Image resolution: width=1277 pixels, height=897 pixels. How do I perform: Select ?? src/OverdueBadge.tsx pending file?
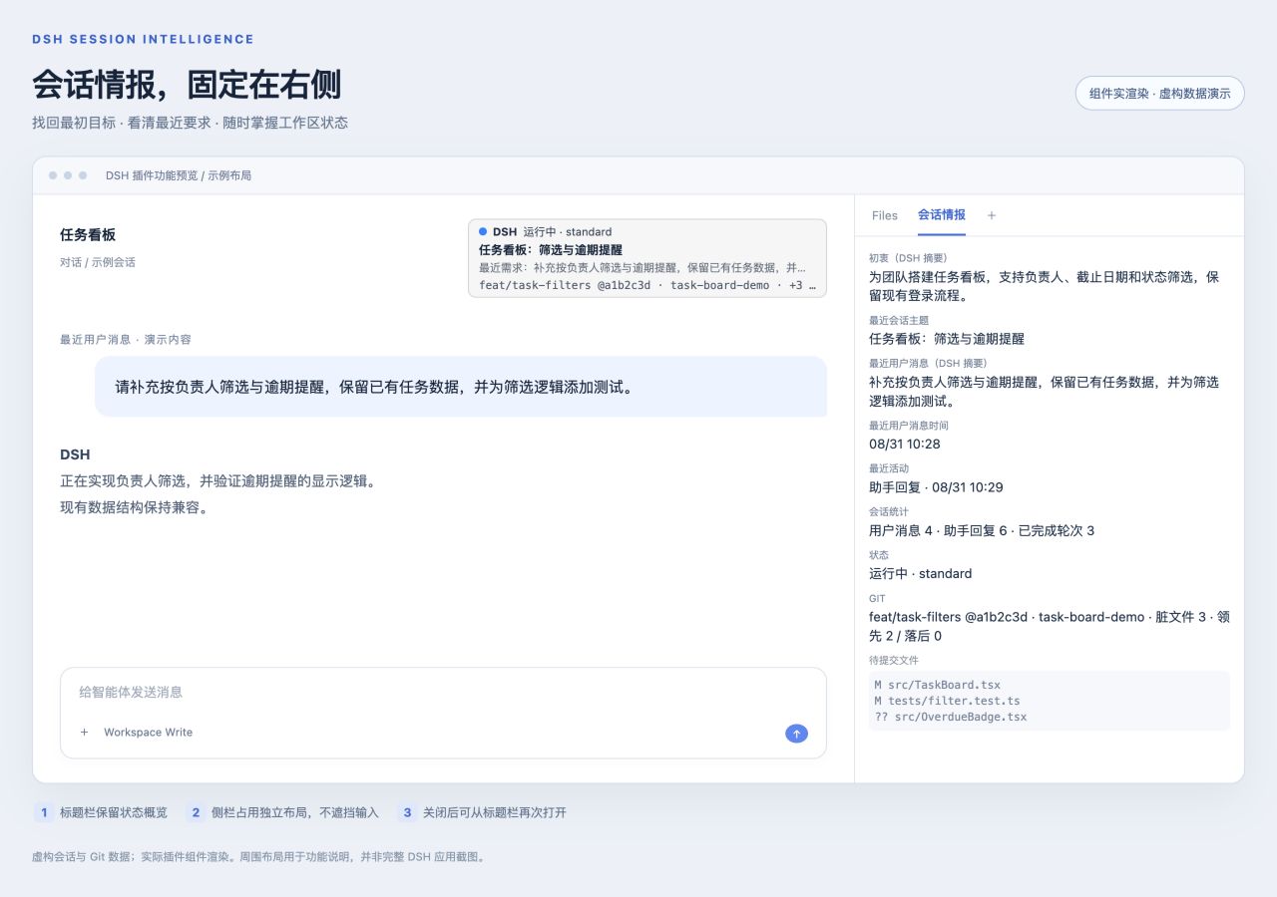951,717
